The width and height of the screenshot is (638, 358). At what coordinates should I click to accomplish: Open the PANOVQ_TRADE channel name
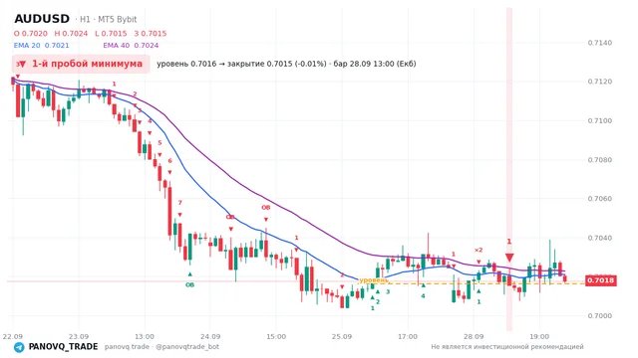(63, 347)
